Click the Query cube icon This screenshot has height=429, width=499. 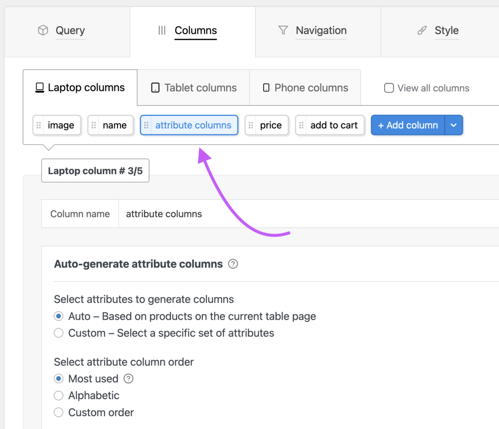pyautogui.click(x=42, y=30)
